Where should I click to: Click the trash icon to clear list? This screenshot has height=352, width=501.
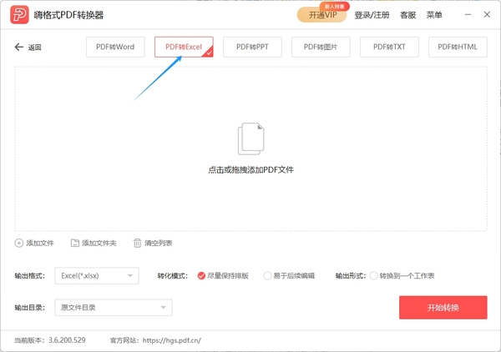(x=138, y=243)
